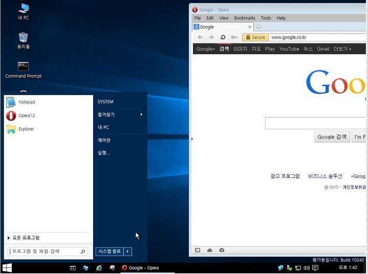The image size is (368, 274).
Task: Open Opera's File menu
Action: tap(198, 18)
